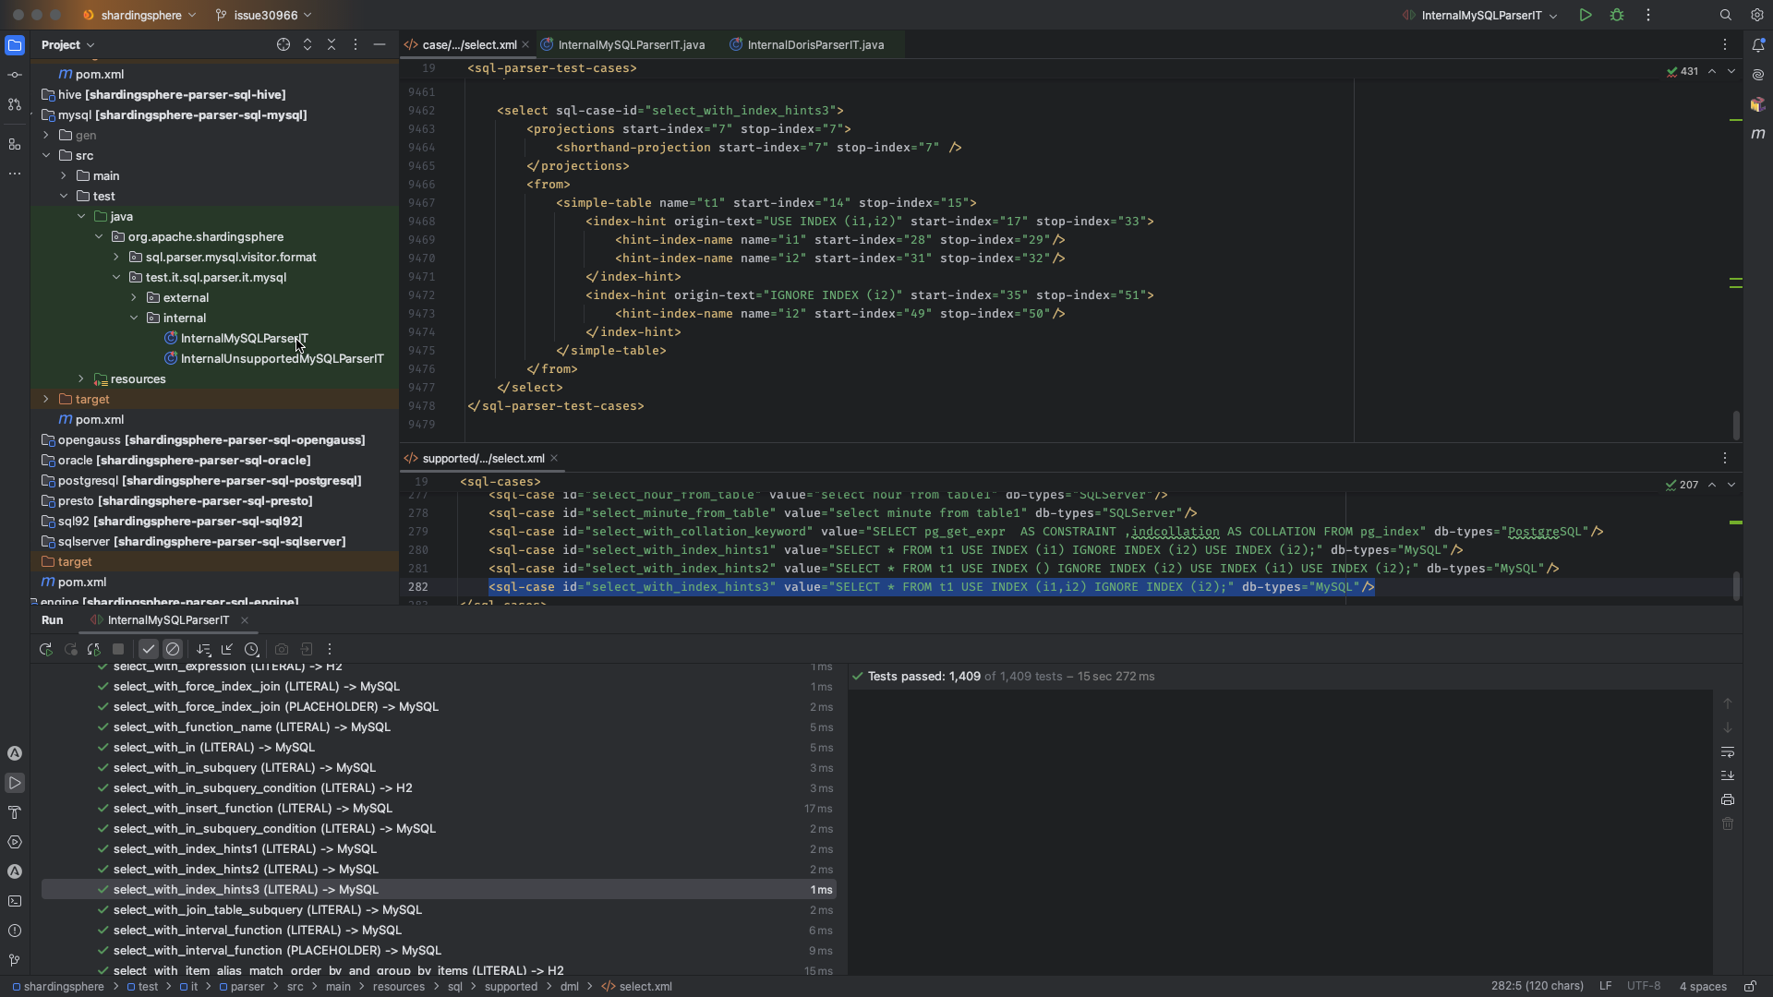Click the upper editor's vertical scrollbar thumb
1773x997 pixels.
1736,426
